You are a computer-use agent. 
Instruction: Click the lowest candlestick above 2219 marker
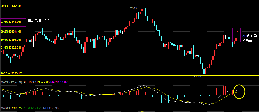coord(206,71)
